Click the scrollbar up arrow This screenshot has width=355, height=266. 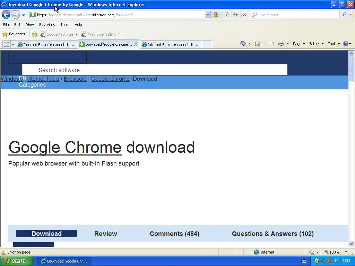[x=352, y=53]
